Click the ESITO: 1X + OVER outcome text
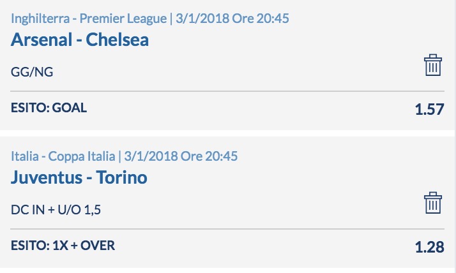The image size is (456, 273). tap(63, 246)
